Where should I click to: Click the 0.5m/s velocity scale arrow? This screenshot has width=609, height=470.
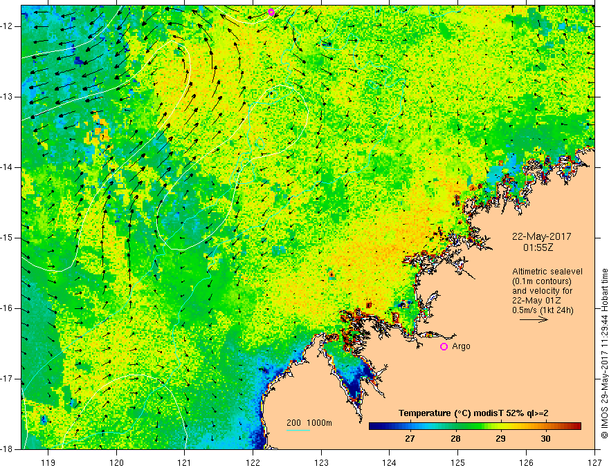click(534, 319)
